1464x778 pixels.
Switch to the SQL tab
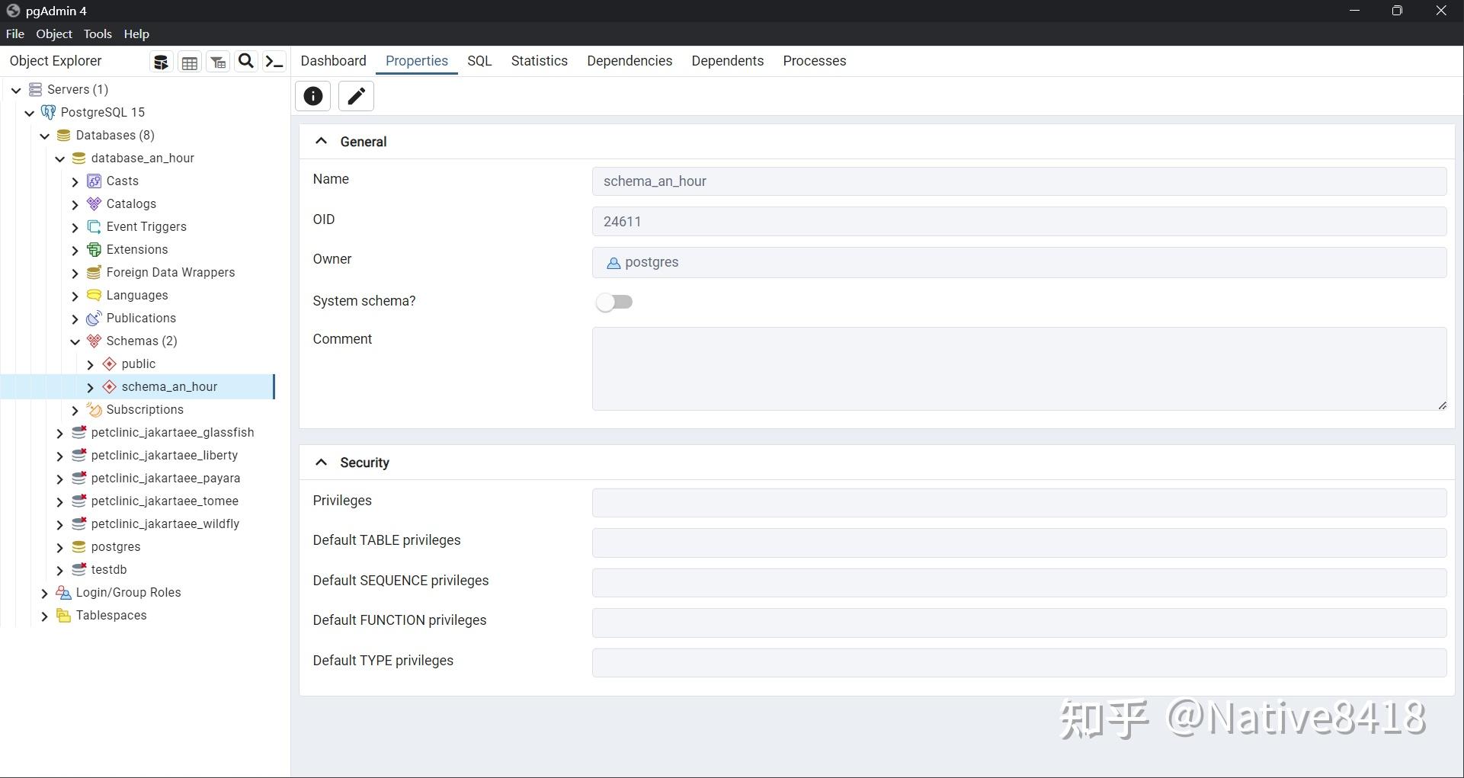(x=479, y=61)
